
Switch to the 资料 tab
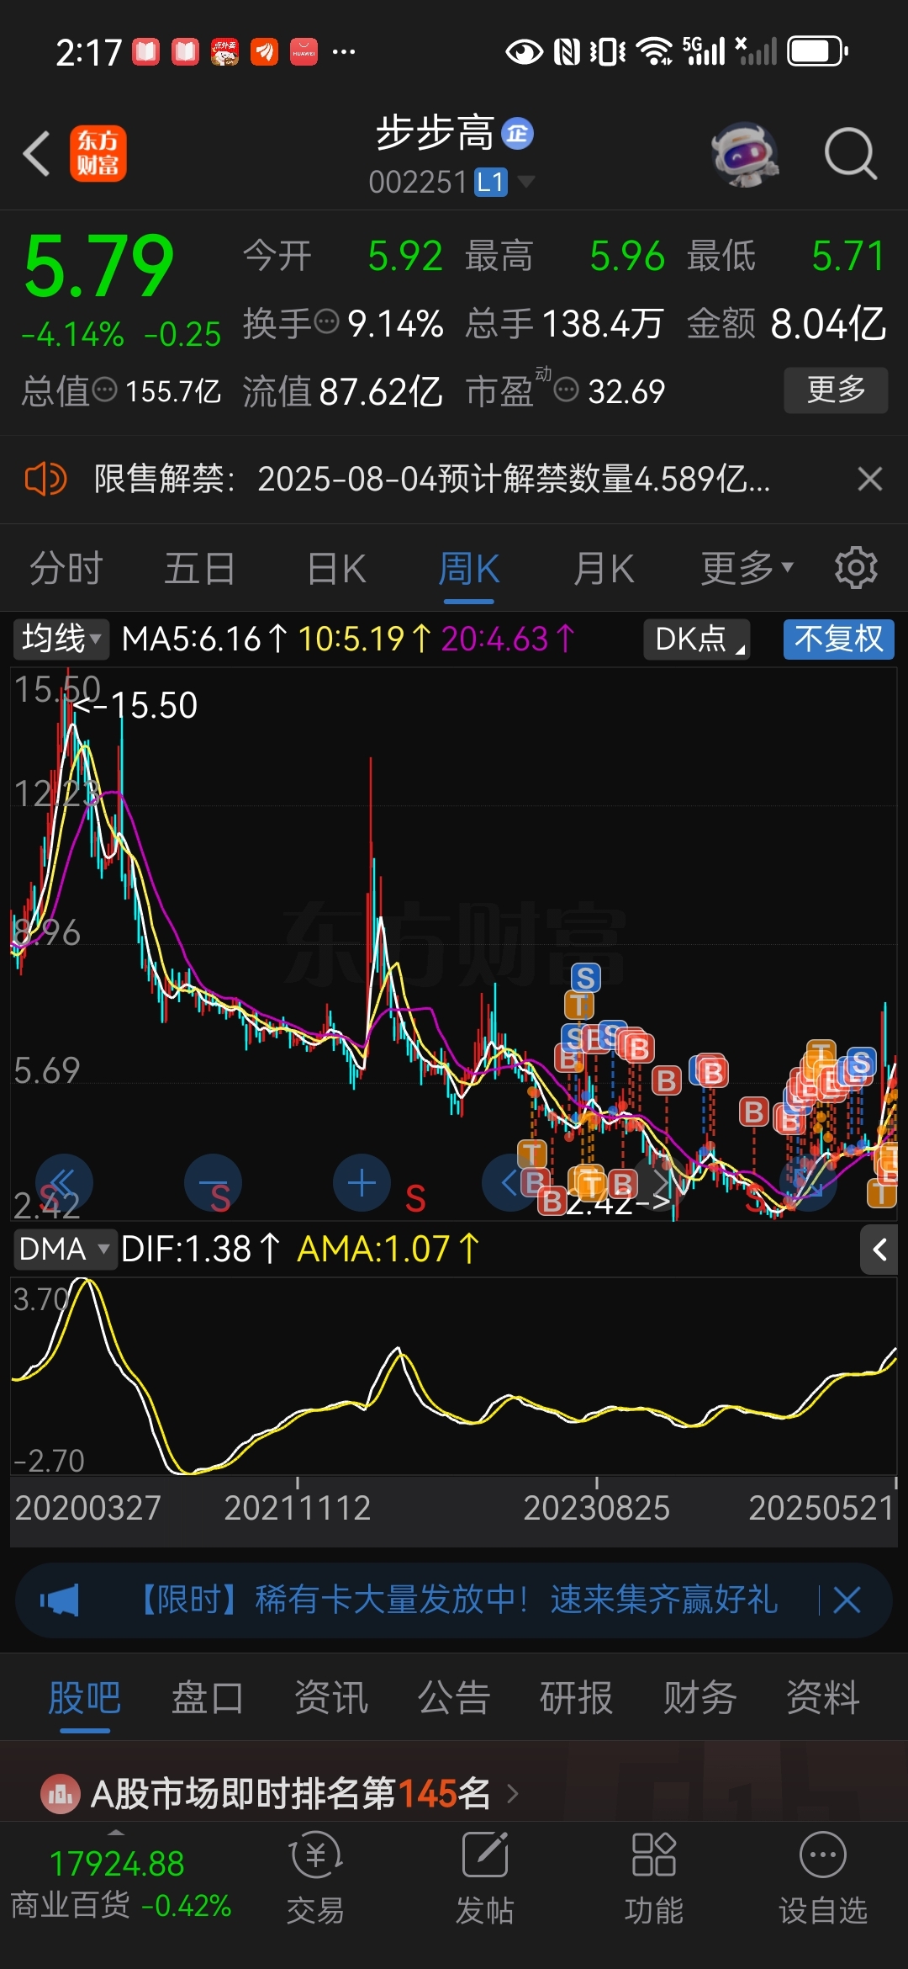822,1697
